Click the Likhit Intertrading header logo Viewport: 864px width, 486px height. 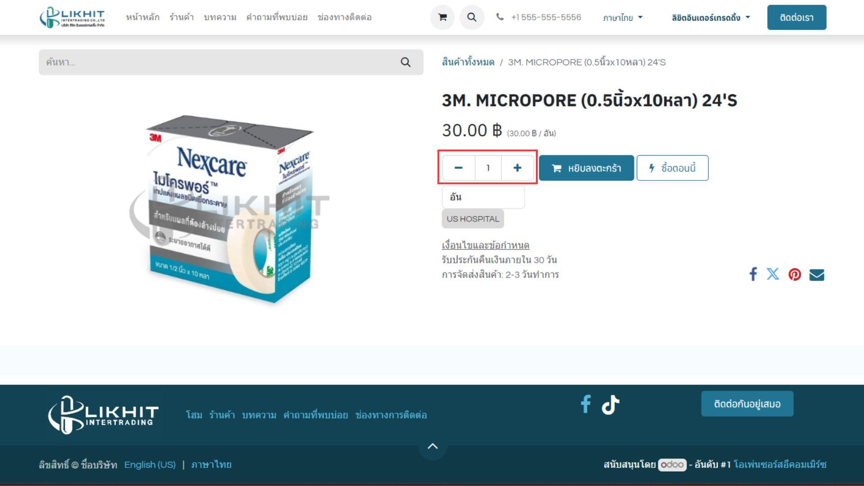pos(72,17)
